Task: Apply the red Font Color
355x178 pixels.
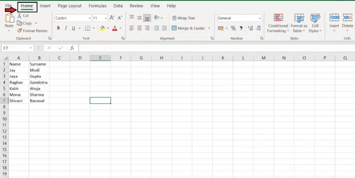Action: pos(115,28)
